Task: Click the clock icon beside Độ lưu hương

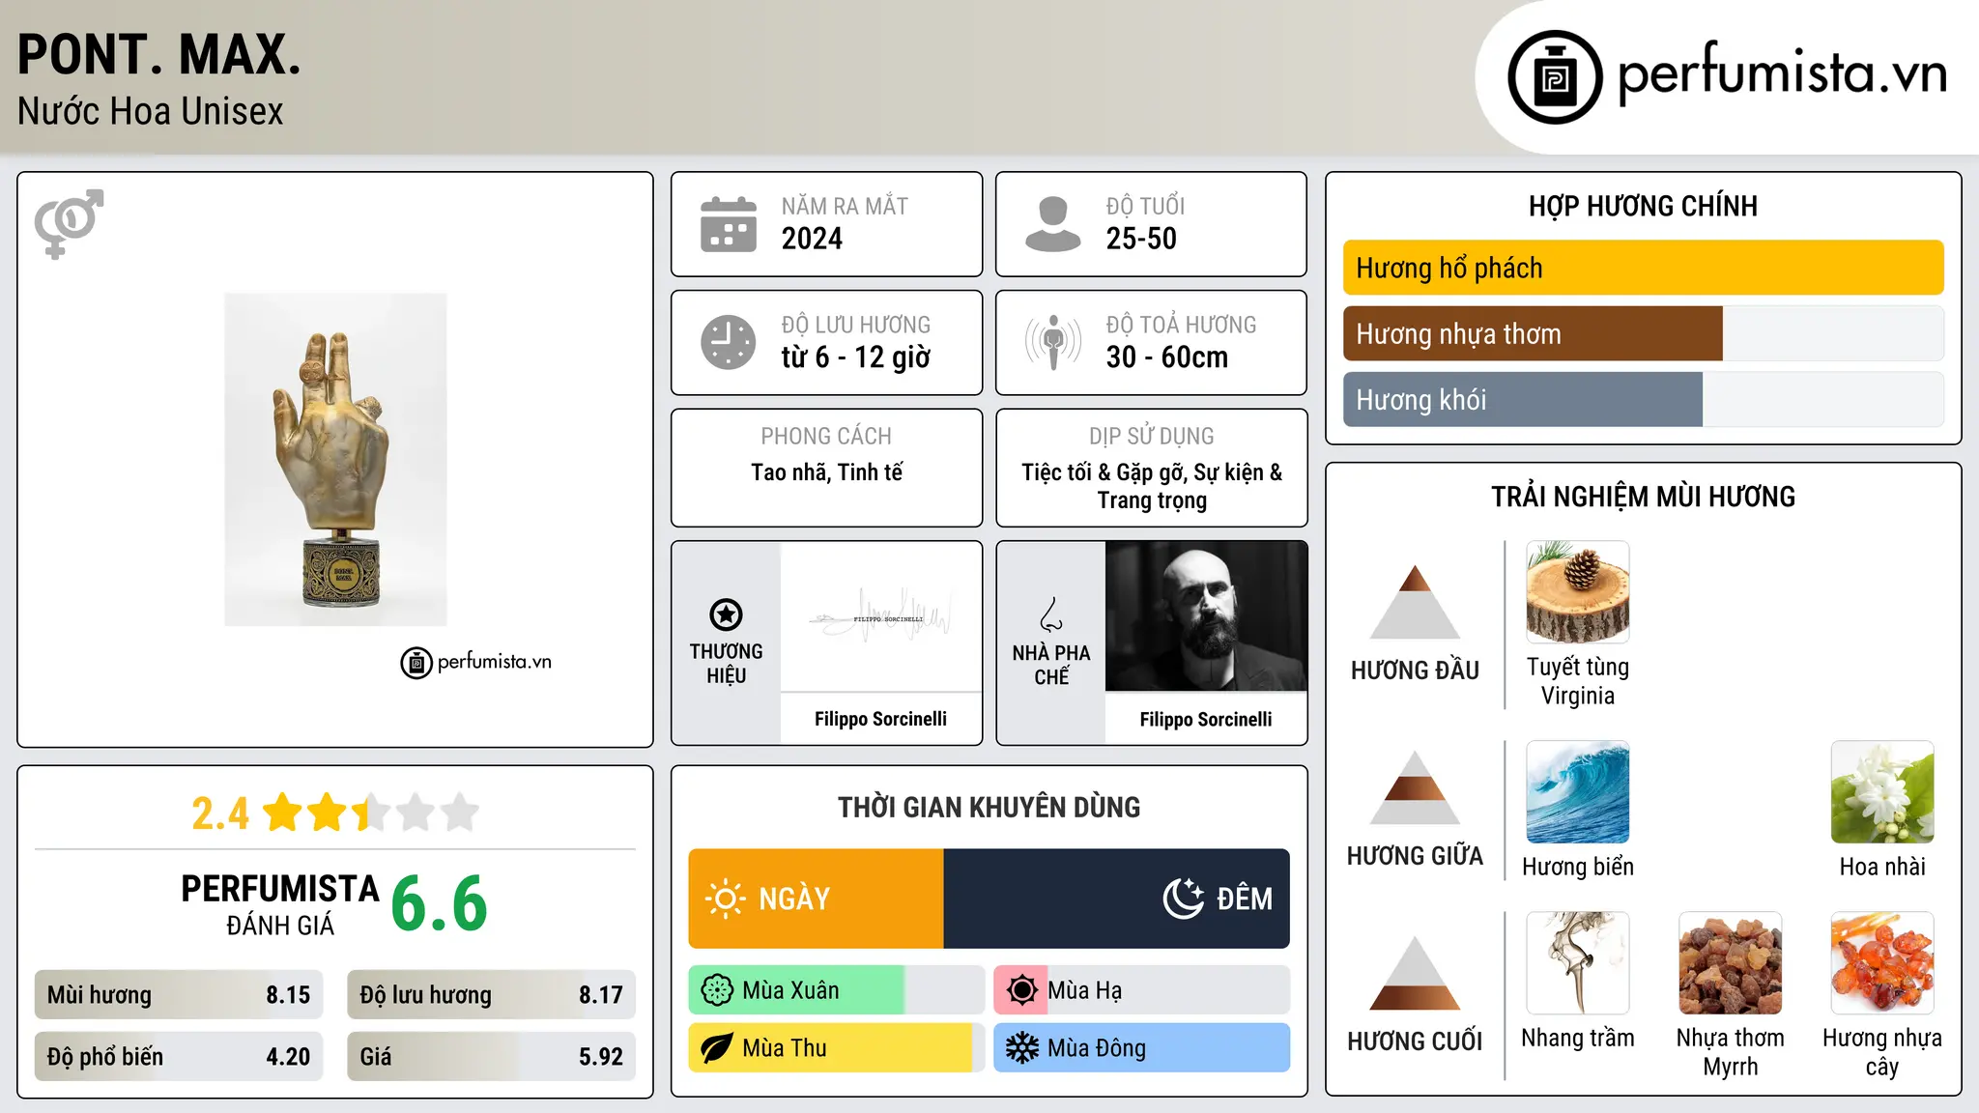Action: [729, 342]
